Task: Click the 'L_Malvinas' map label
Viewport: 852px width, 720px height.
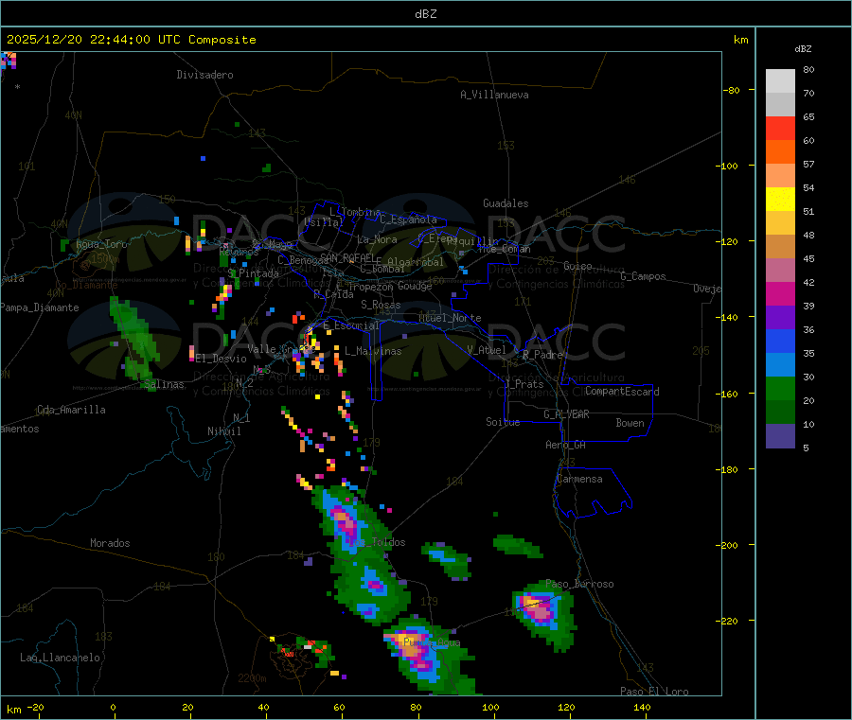Action: click(373, 351)
